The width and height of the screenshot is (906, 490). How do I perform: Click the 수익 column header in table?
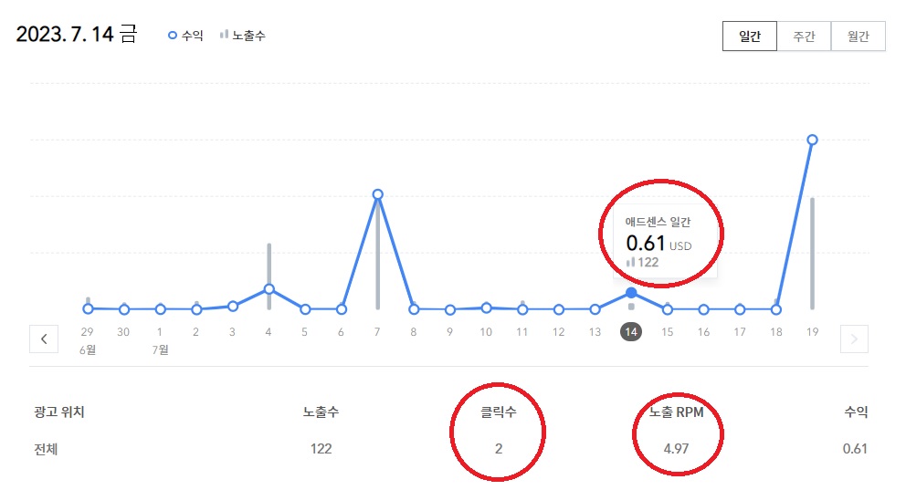857,412
